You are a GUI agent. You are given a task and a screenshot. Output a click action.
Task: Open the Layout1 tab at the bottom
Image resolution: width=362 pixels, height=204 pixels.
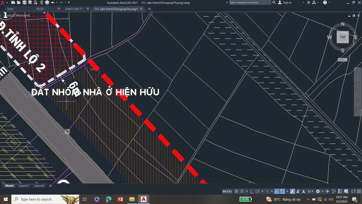(x=24, y=186)
